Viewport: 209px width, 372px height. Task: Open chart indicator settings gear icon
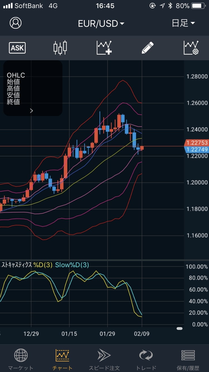pos(191,48)
